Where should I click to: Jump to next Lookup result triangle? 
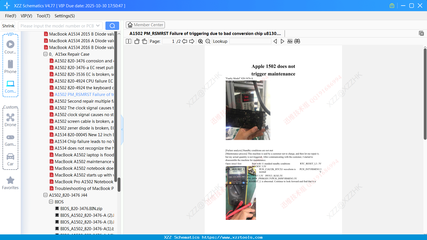[x=282, y=41]
